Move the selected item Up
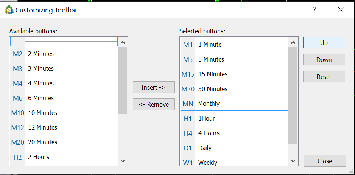355x175 pixels. 324,43
